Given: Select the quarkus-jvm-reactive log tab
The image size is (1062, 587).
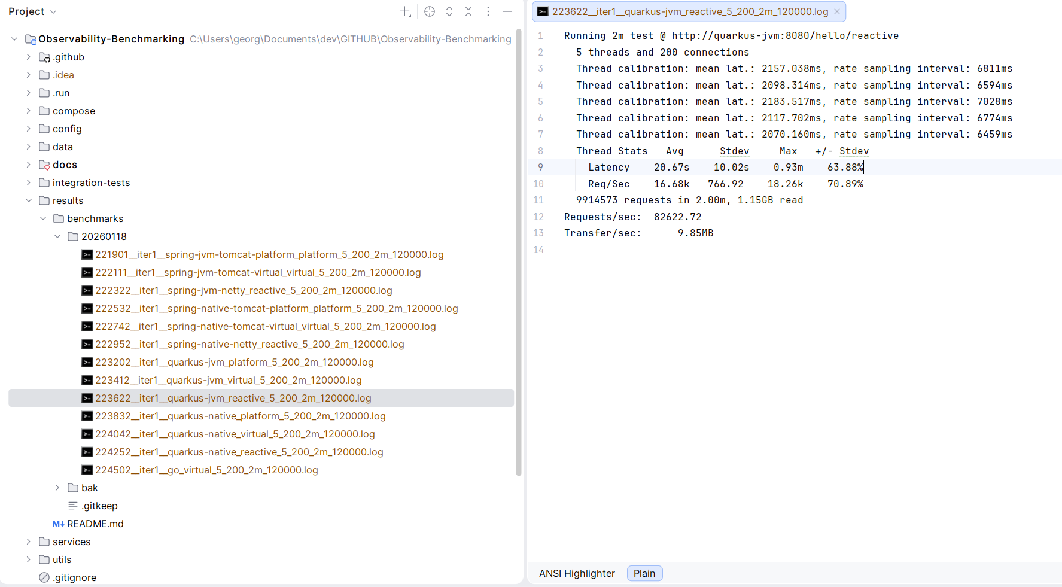Looking at the screenshot, I should click(688, 11).
